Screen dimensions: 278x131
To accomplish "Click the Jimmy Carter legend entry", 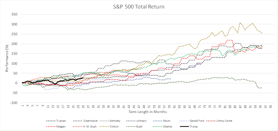I will (223, 121).
